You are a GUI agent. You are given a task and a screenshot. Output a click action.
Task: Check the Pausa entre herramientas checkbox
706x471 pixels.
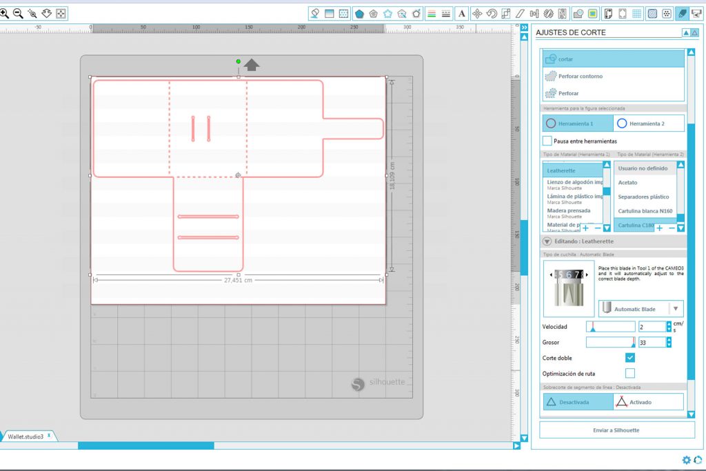547,141
